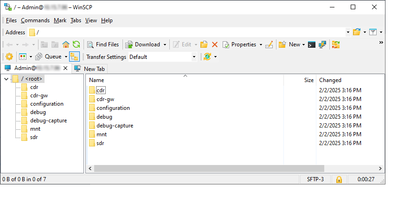Open the root directory icon

55,44
